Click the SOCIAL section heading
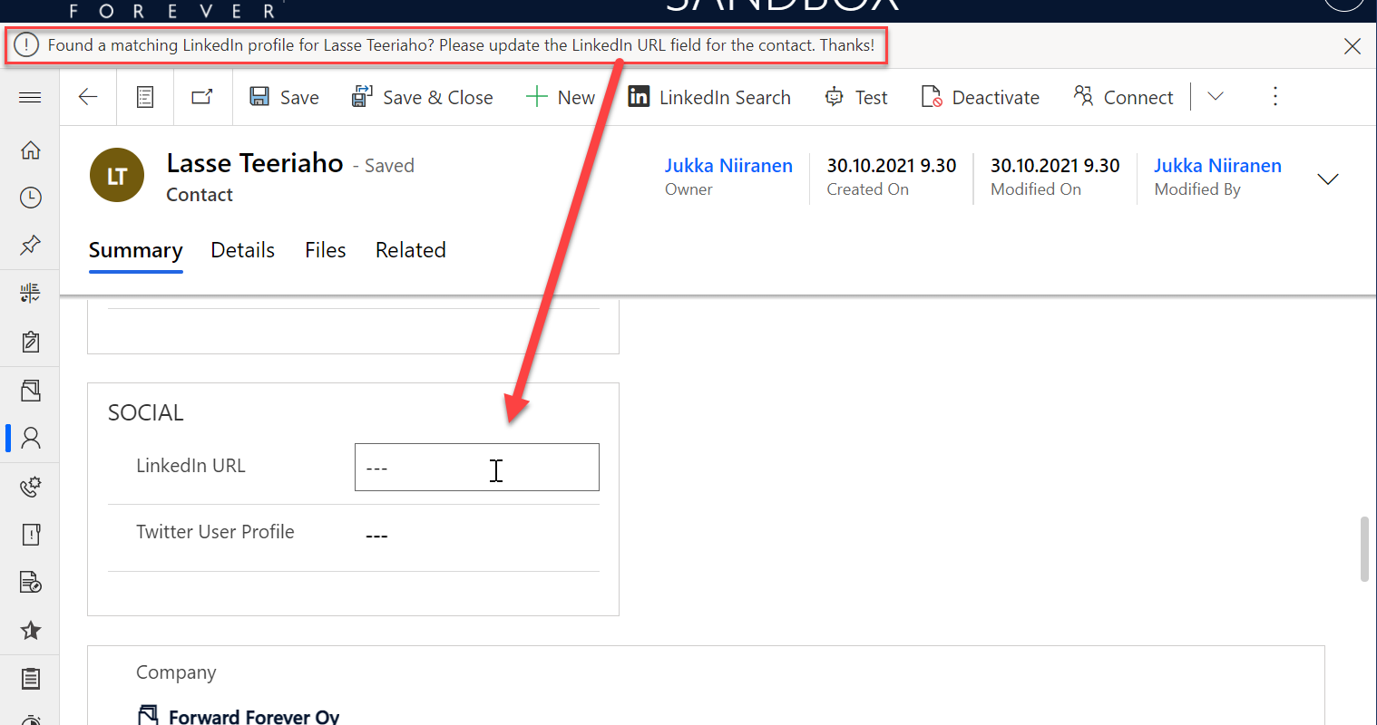The width and height of the screenshot is (1377, 725). [146, 412]
